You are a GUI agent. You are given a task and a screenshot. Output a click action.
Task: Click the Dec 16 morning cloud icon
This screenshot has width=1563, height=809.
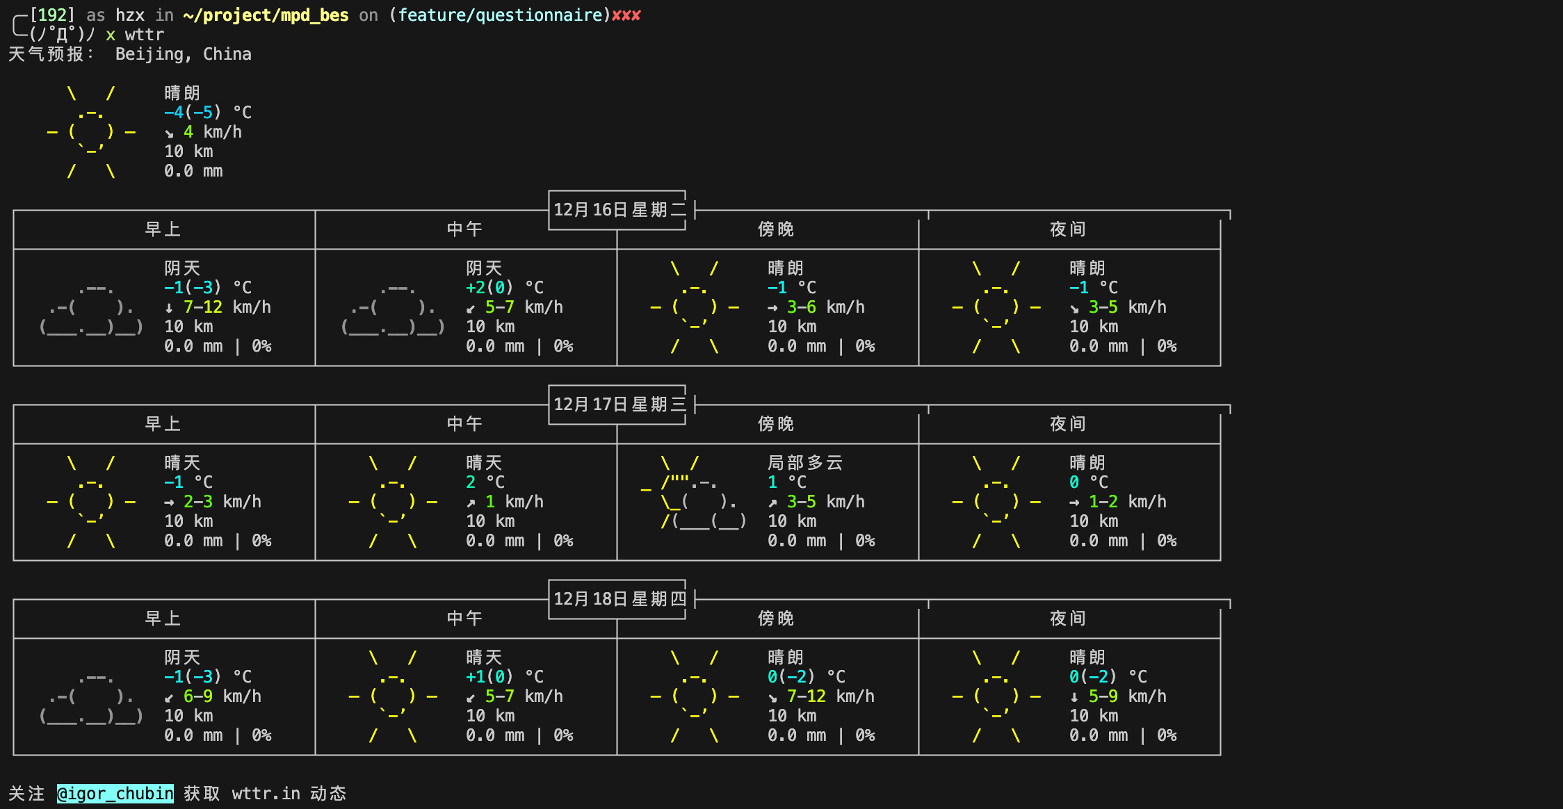pos(91,309)
